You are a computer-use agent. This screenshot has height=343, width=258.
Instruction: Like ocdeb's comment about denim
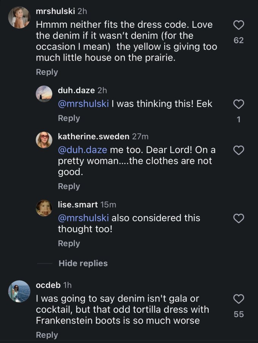[239, 299]
